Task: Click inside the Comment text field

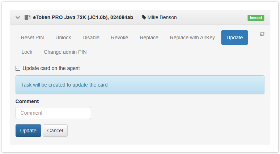Action: click(53, 113)
